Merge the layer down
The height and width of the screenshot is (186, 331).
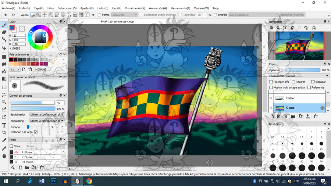(308, 117)
